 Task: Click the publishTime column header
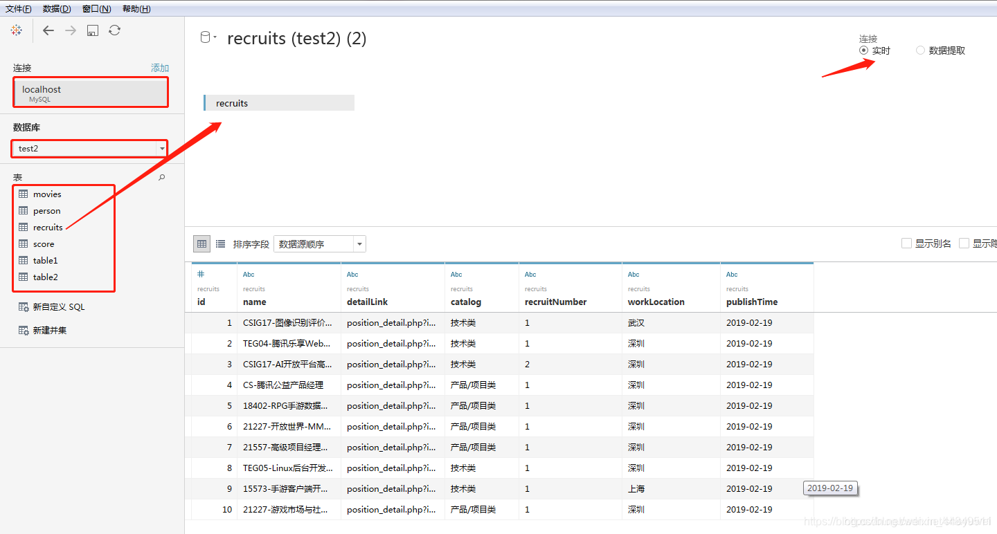pyautogui.click(x=751, y=302)
